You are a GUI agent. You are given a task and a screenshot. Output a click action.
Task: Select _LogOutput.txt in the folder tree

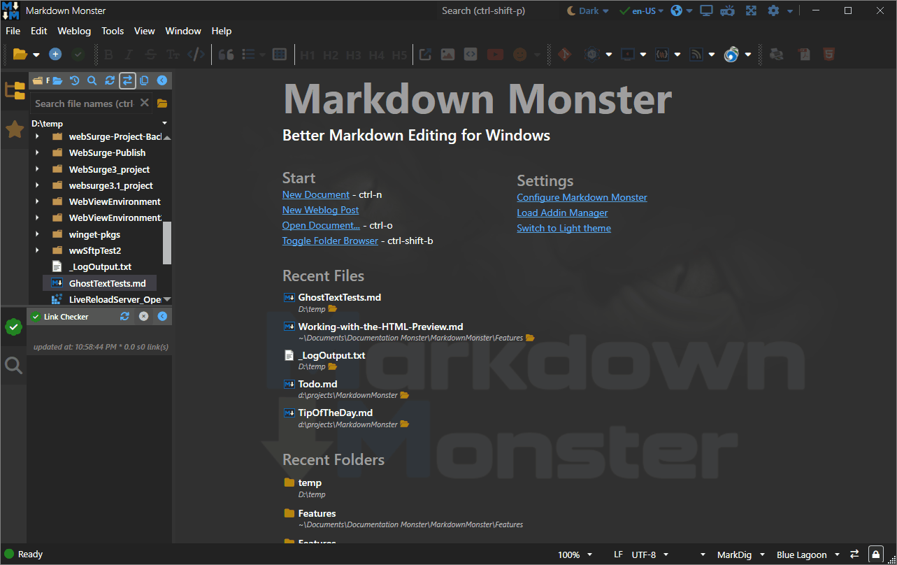pos(100,266)
